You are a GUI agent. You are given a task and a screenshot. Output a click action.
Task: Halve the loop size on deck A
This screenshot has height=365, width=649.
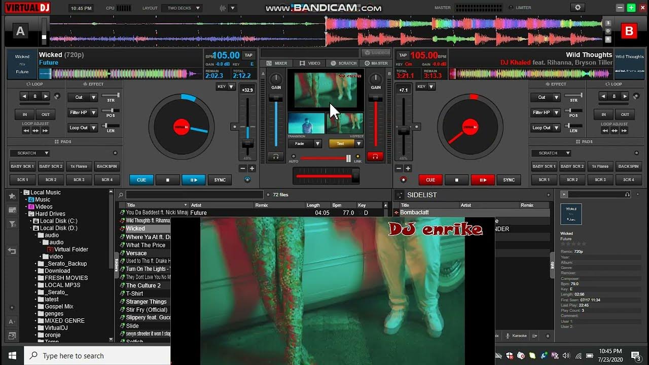click(x=24, y=96)
